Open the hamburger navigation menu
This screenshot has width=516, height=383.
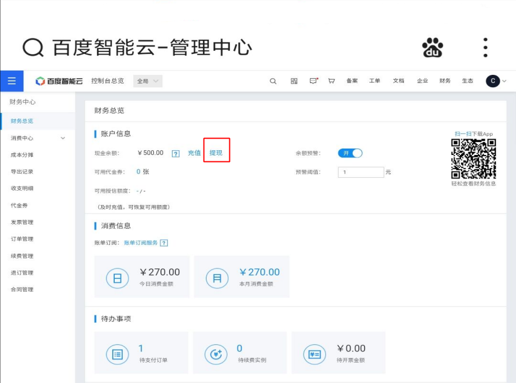pyautogui.click(x=12, y=81)
